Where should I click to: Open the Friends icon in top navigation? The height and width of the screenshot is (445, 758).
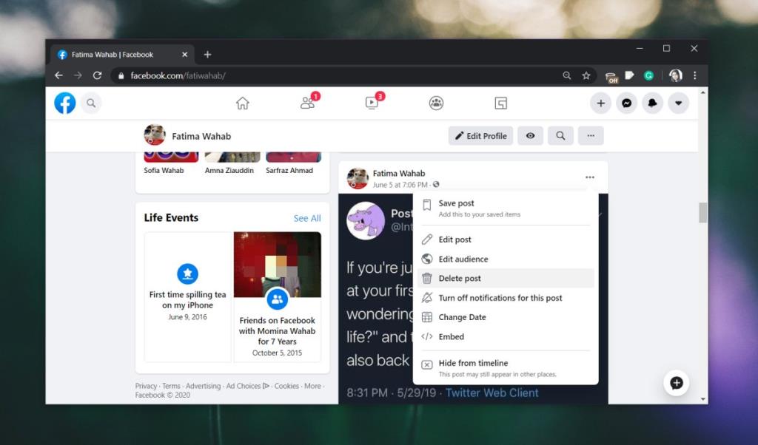(307, 103)
